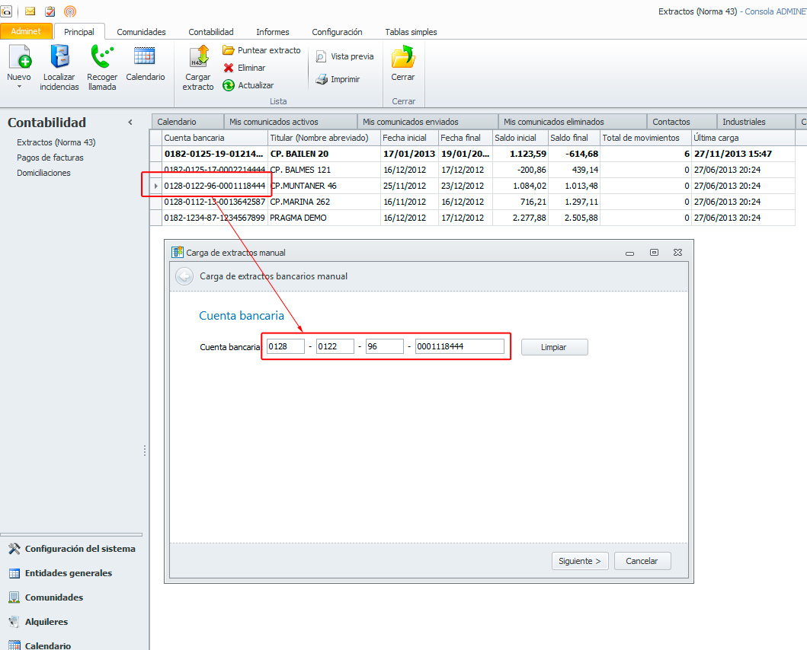
Task: Open Mis comunicados enviados tab
Action: click(411, 122)
